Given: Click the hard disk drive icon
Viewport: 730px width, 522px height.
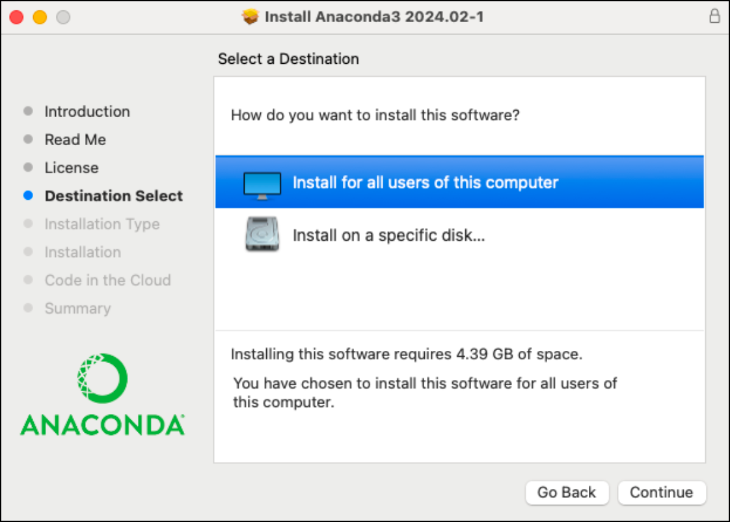Looking at the screenshot, I should tap(262, 234).
